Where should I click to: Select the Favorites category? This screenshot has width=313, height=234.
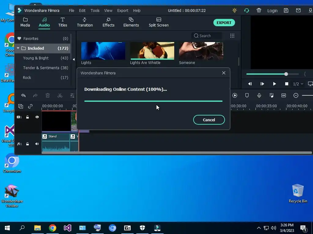pyautogui.click(x=43, y=39)
